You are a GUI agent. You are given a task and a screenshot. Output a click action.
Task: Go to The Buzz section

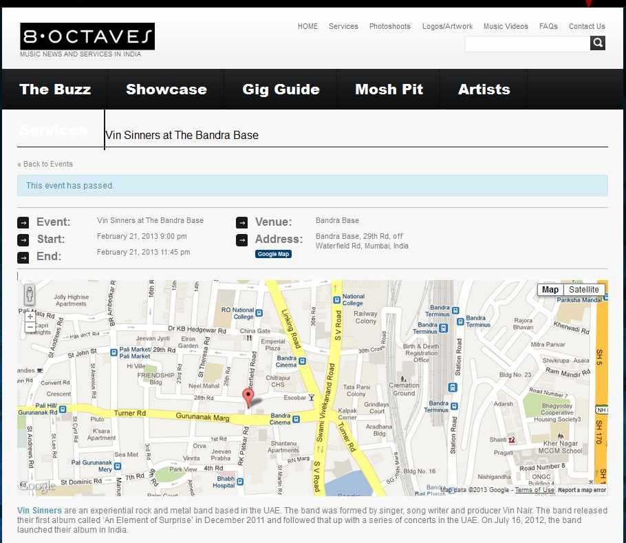tap(55, 89)
